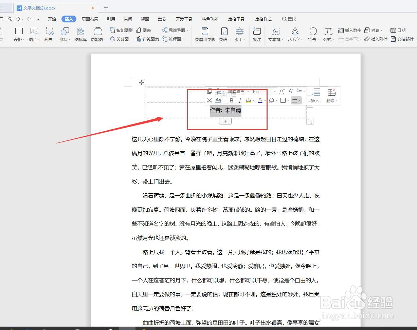Toggle Italic in floating toolbar

point(240,100)
